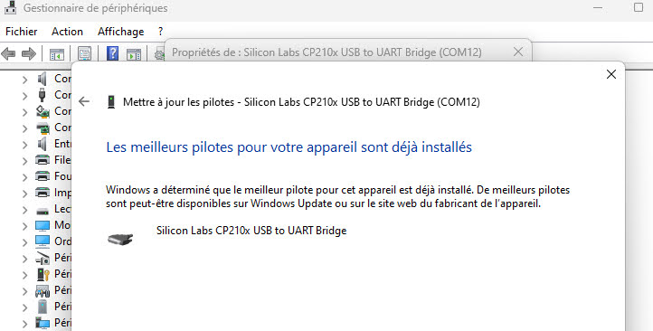Click the monitor icon beside the Mo entry
This screenshot has height=331, width=653.
43,225
